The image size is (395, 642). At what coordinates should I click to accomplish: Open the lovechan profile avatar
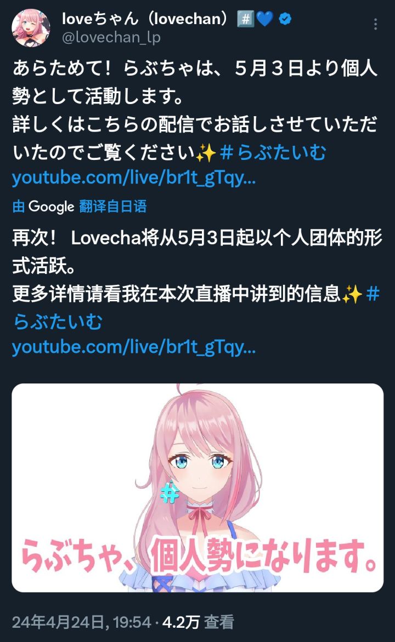31,28
